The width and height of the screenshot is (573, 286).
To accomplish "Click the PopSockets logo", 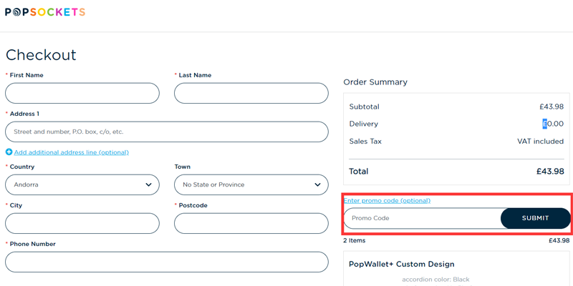I will [x=45, y=12].
